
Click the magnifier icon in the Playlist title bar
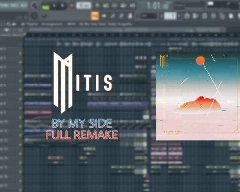pyautogui.click(x=9, y=24)
